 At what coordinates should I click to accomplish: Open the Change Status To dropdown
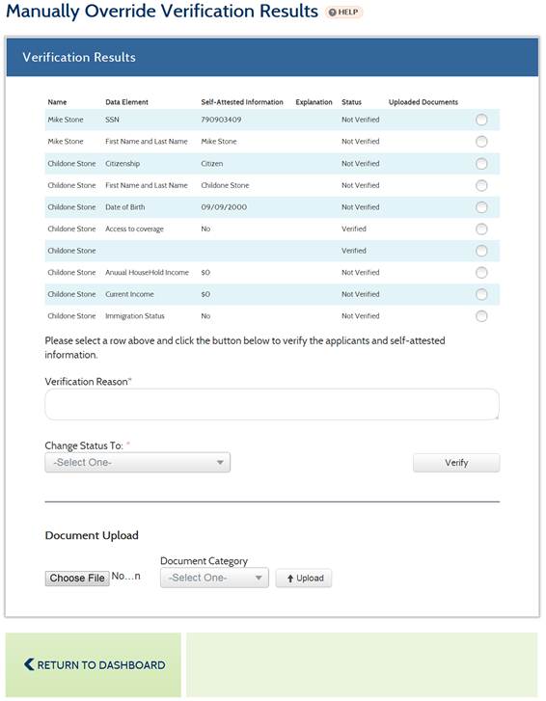137,462
